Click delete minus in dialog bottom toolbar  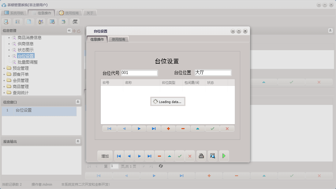(x=159, y=156)
